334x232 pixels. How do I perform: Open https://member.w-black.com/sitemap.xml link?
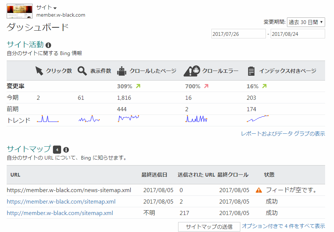click(x=61, y=202)
